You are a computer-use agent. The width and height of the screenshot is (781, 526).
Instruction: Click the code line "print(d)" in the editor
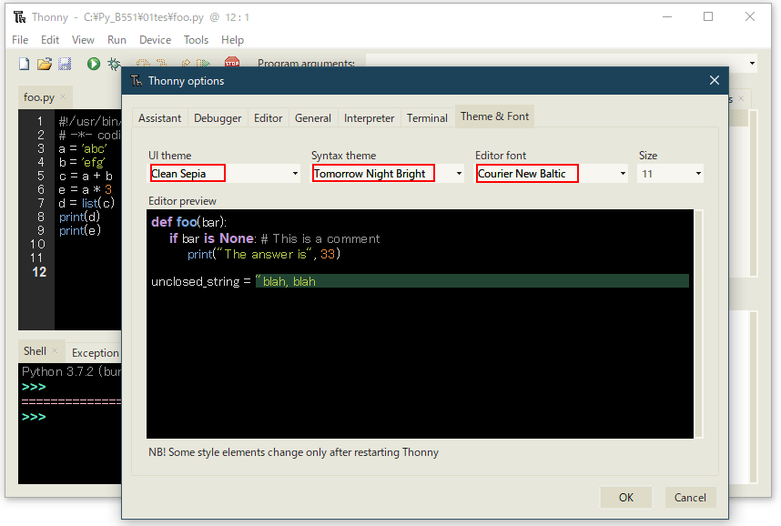click(80, 217)
